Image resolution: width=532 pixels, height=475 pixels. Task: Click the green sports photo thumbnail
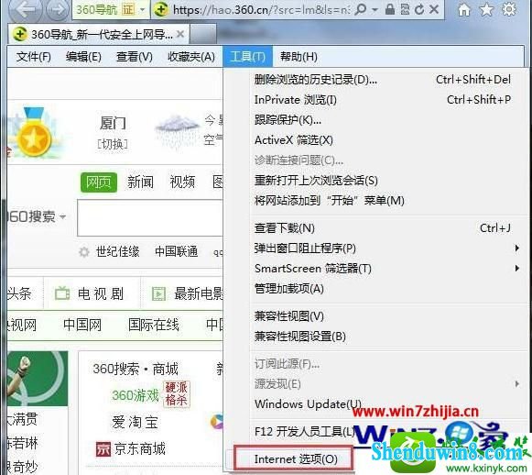[x=38, y=379]
